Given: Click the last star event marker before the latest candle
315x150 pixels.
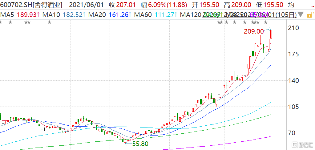Looking at the screenshot, I should 266,22.
